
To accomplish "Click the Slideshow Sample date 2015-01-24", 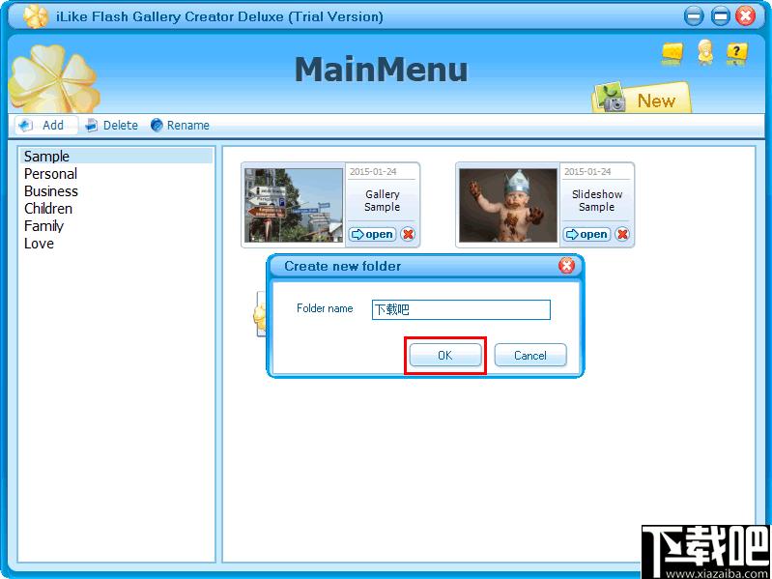I will tap(587, 171).
